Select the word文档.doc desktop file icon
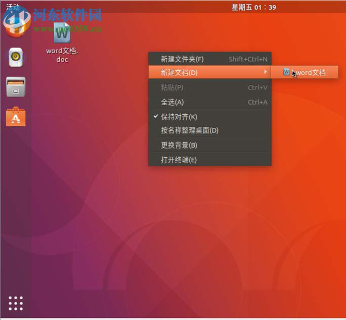The height and width of the screenshot is (320, 346). point(62,33)
